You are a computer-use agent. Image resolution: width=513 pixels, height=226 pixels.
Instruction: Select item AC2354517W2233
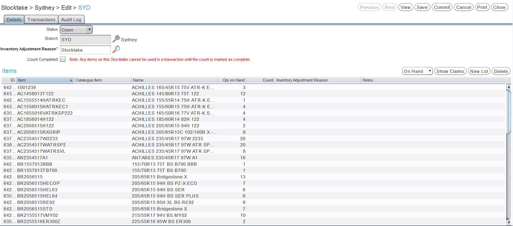(x=253, y=139)
